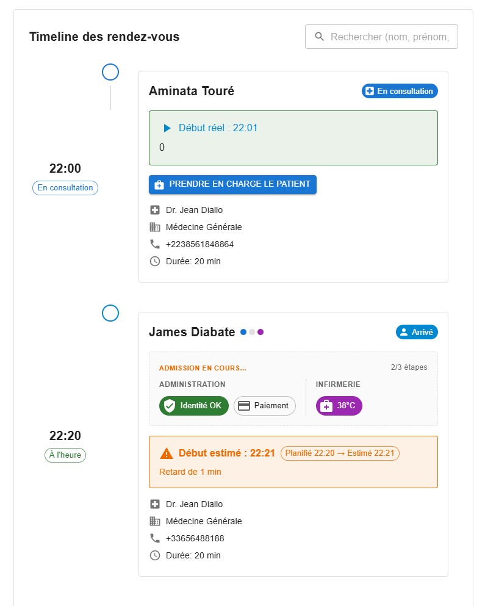
Task: Click the En consultation badge on Aminata's card
Action: pyautogui.click(x=399, y=90)
